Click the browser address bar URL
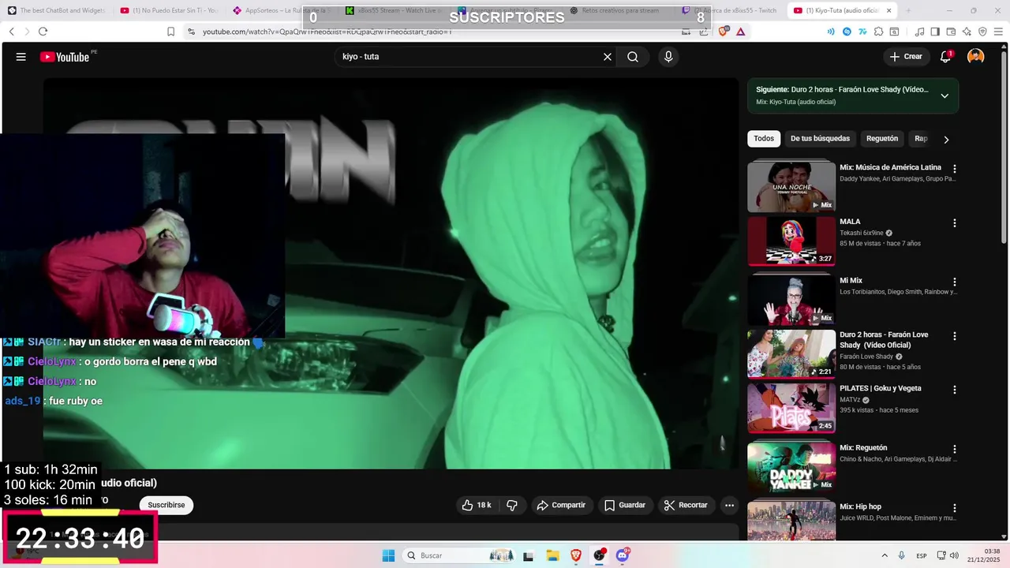The height and width of the screenshot is (568, 1010). tap(327, 32)
